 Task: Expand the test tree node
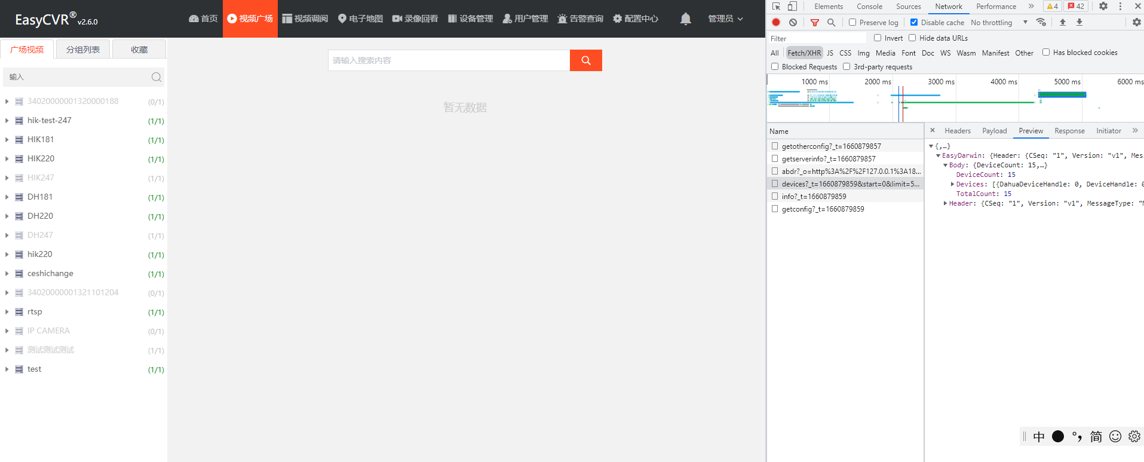7,369
